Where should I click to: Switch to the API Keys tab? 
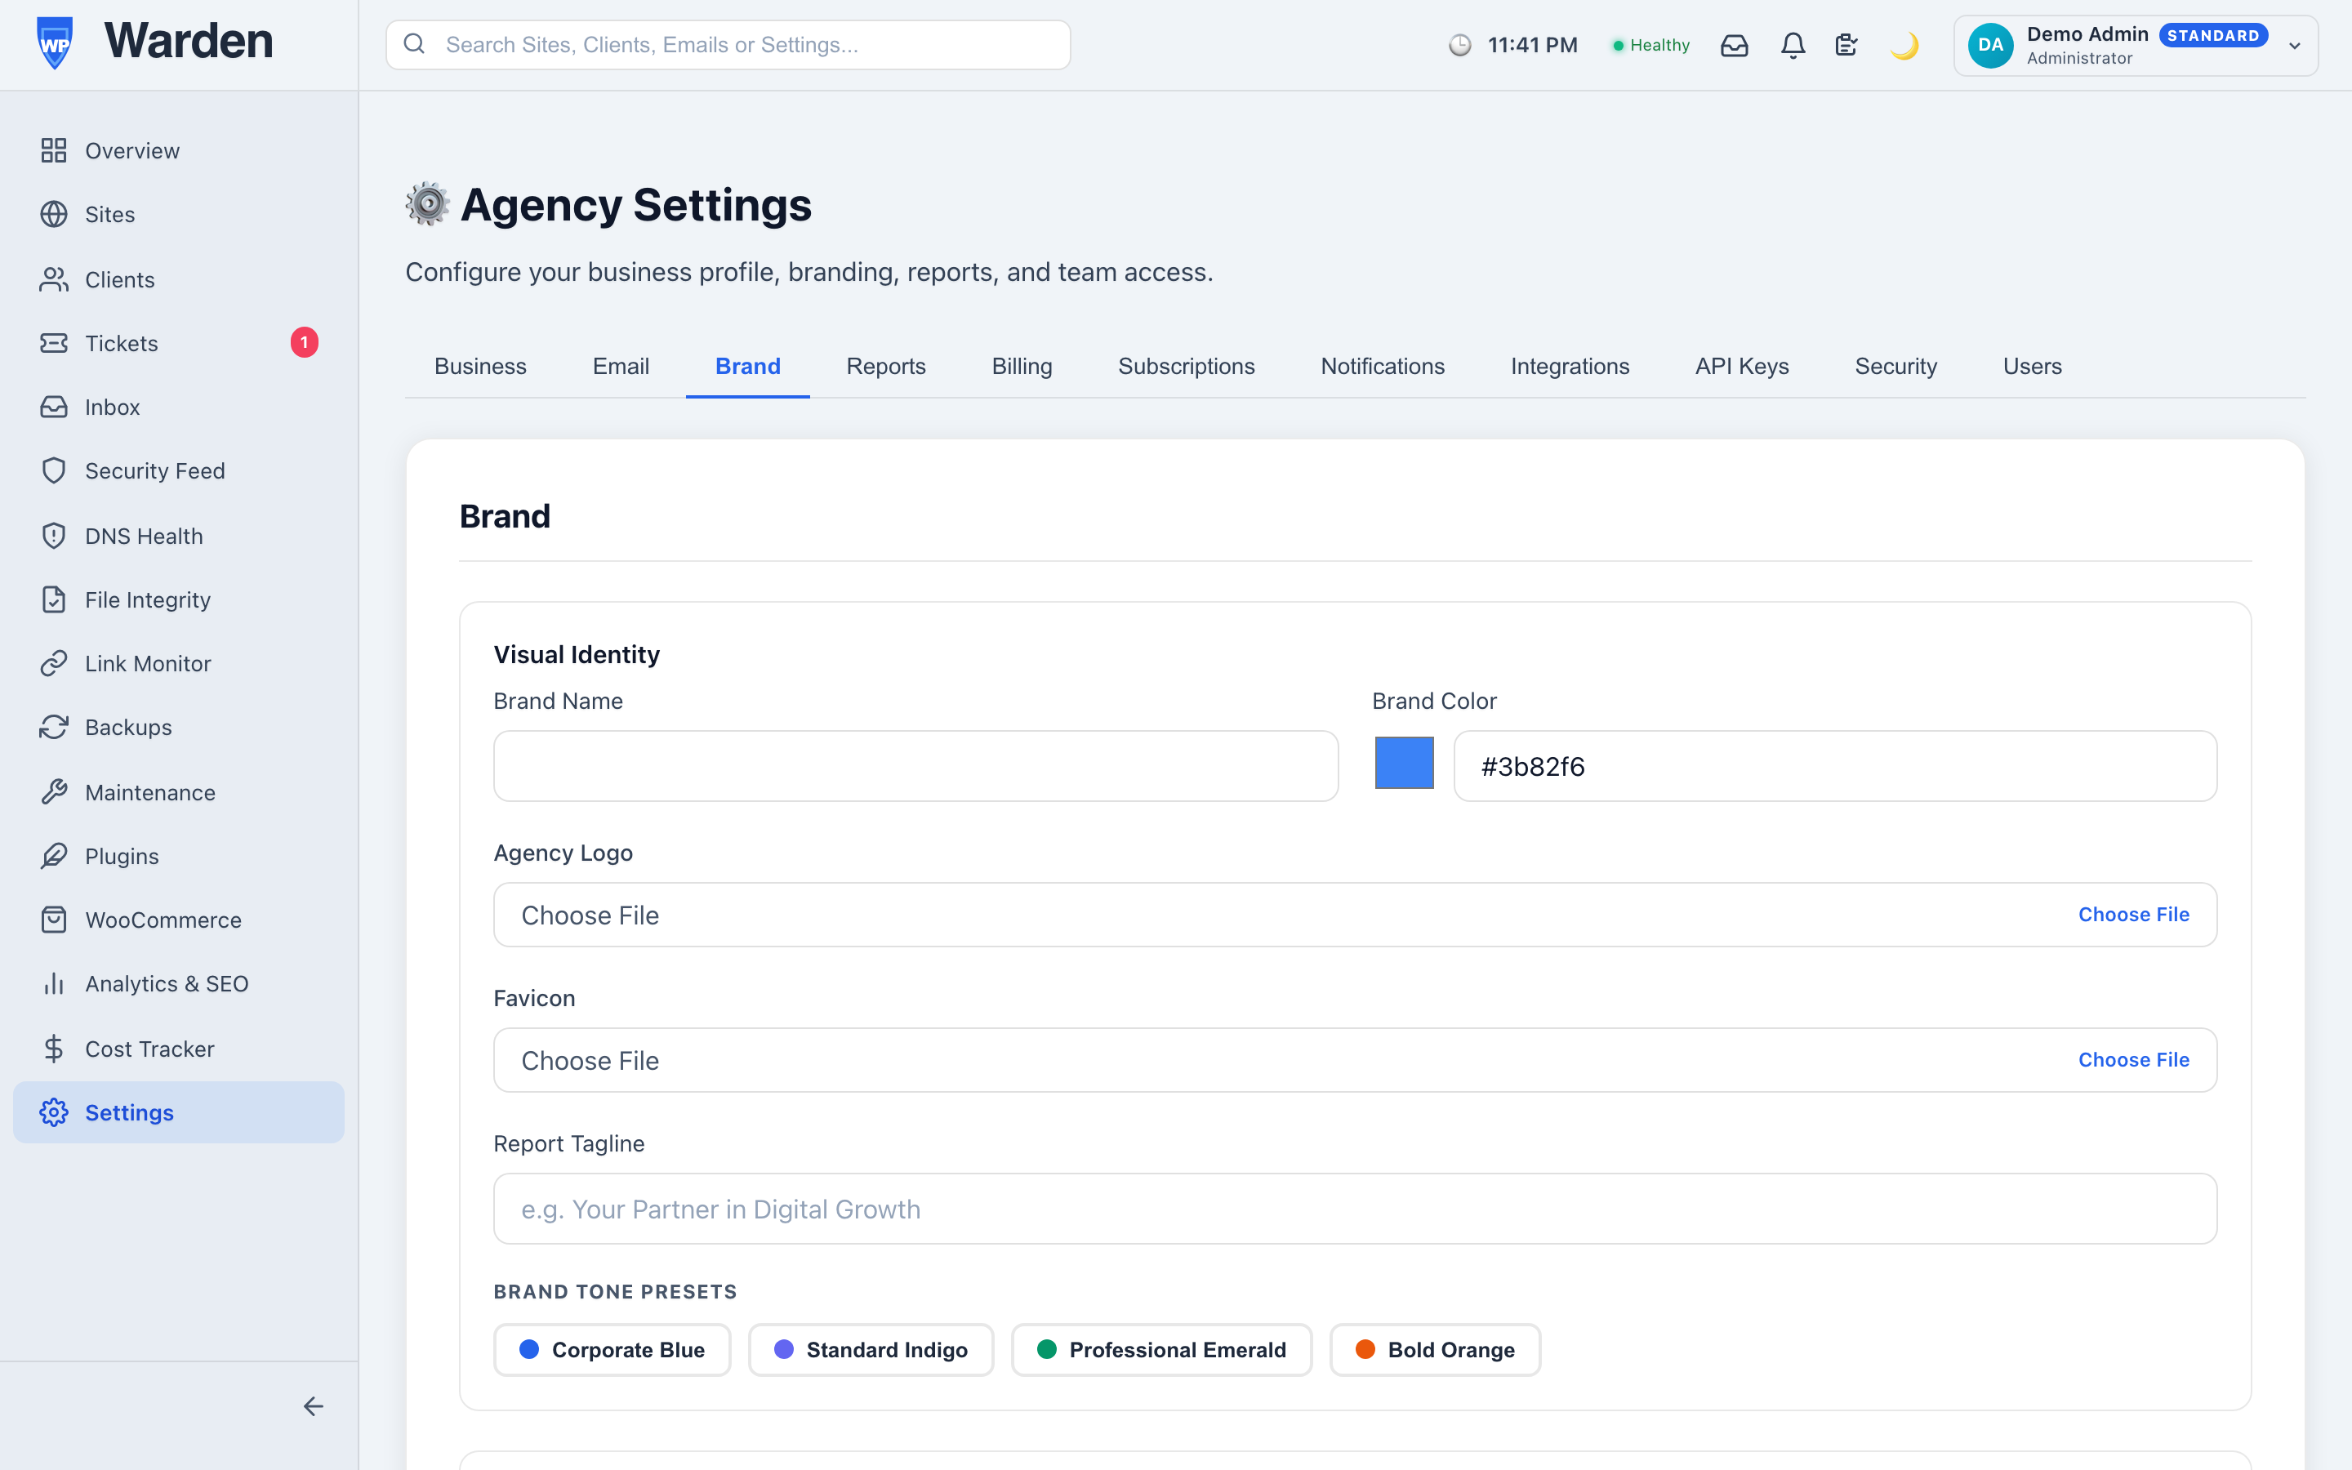pyautogui.click(x=1742, y=367)
